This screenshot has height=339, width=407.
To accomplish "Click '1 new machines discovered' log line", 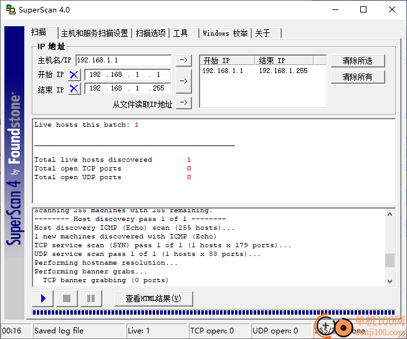I will 125,237.
